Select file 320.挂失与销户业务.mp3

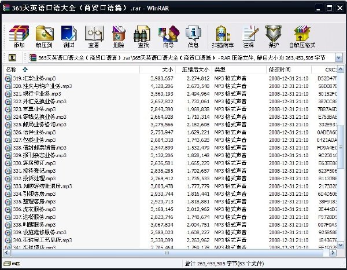click(42, 86)
